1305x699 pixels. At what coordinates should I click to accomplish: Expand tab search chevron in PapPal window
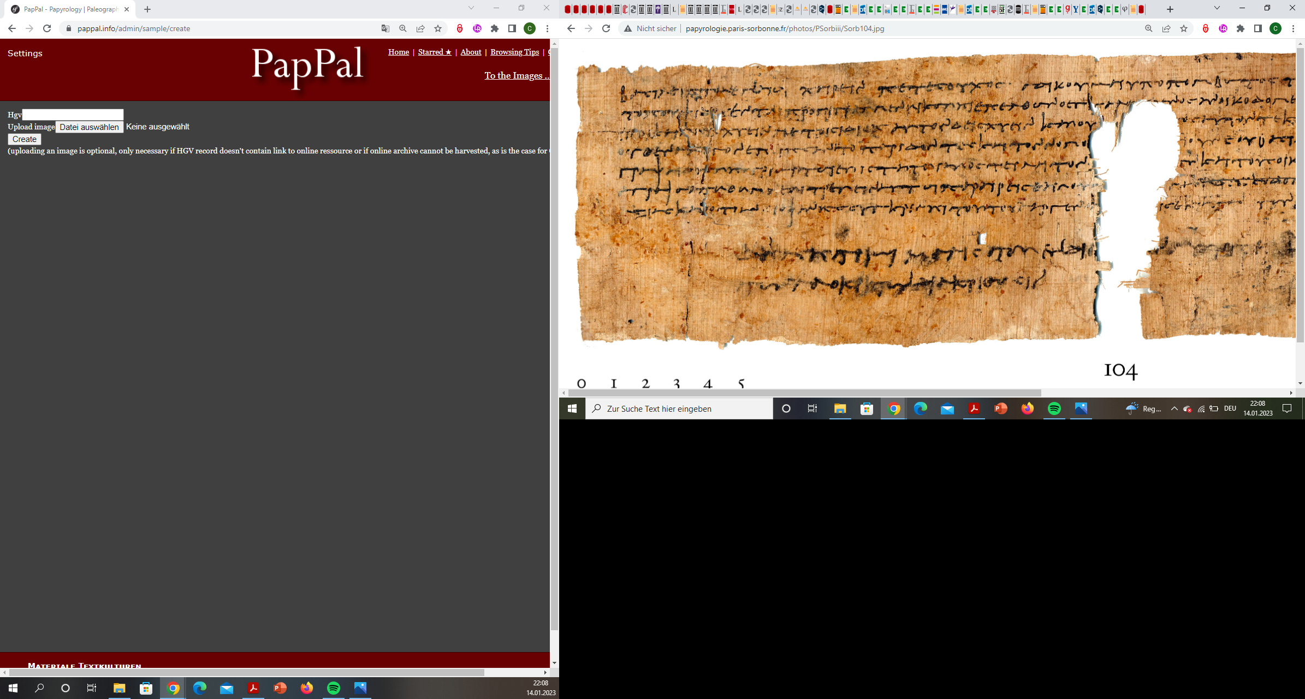click(471, 8)
